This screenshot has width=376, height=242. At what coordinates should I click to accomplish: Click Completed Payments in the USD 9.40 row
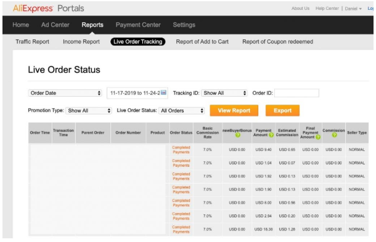coord(181,150)
